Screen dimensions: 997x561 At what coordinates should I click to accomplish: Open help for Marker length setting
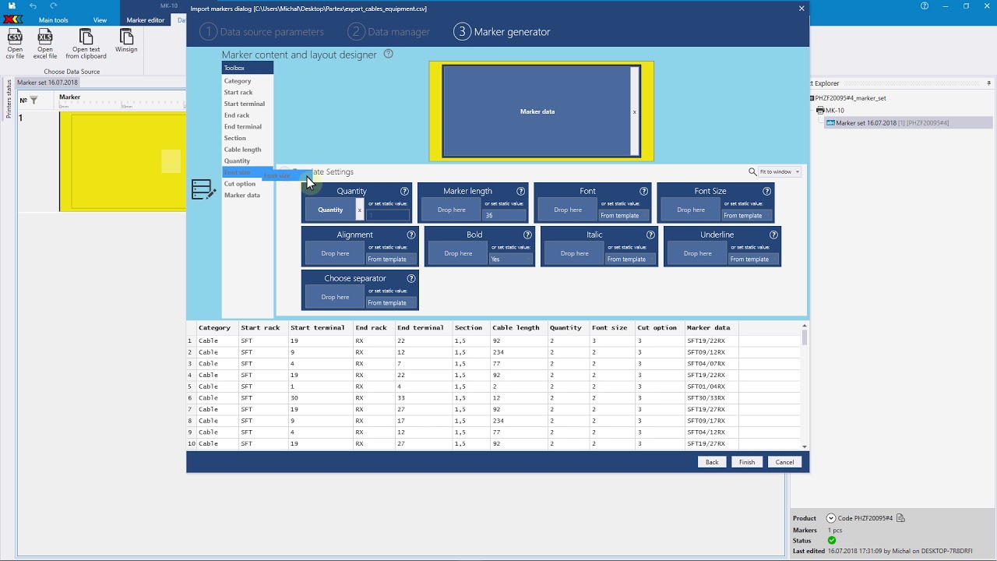click(520, 191)
